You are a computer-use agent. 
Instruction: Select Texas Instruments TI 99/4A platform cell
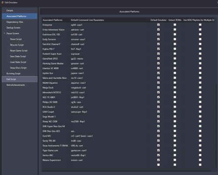tap(56, 146)
